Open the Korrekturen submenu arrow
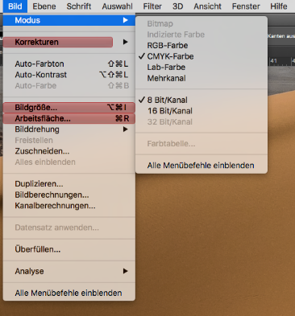This screenshot has width=295, height=316. click(125, 42)
